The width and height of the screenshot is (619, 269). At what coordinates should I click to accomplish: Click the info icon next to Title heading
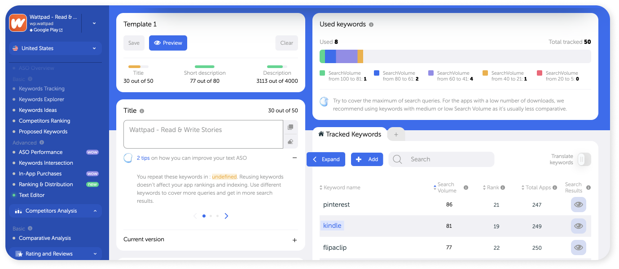coord(142,111)
